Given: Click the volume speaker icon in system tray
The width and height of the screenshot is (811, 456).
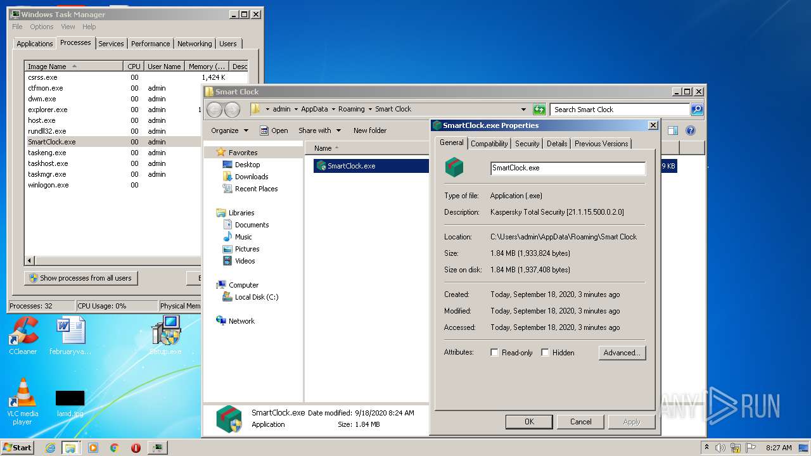Looking at the screenshot, I should coord(720,448).
